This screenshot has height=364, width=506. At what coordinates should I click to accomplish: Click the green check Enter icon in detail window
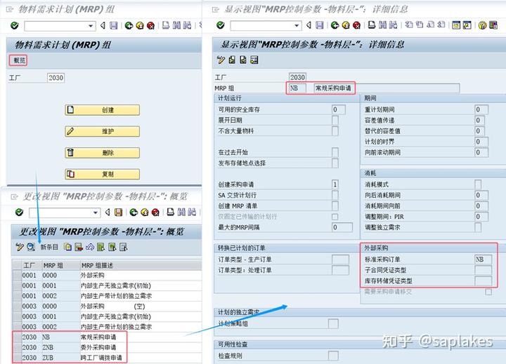tap(221, 25)
